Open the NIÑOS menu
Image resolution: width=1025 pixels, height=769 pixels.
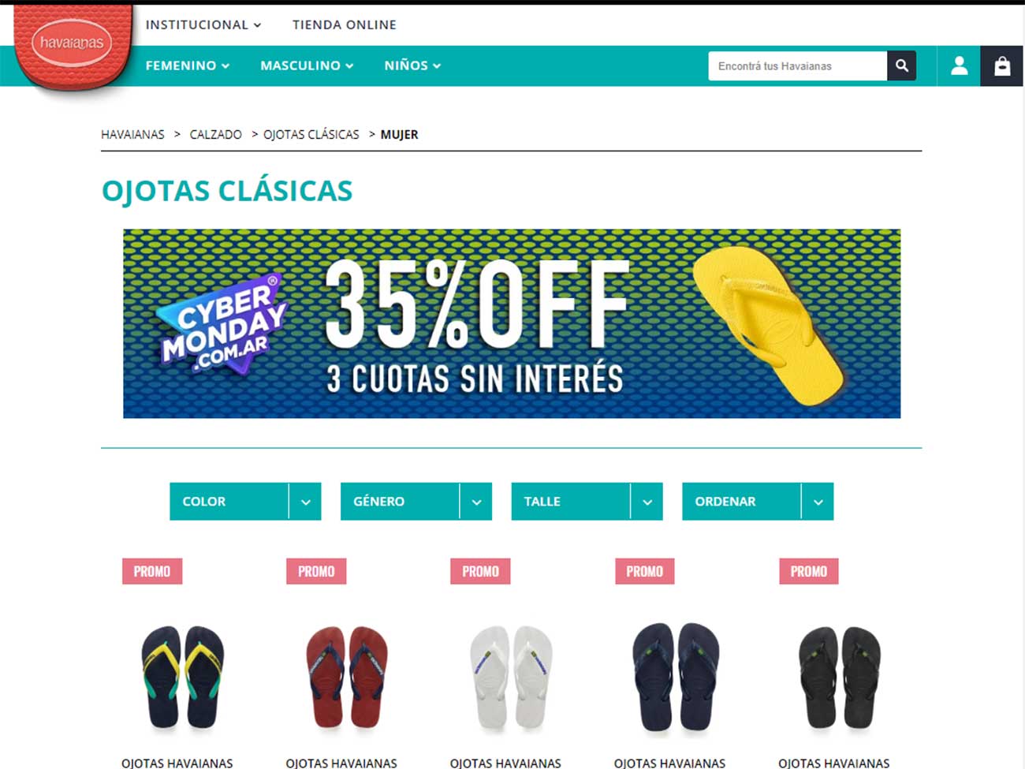click(412, 65)
